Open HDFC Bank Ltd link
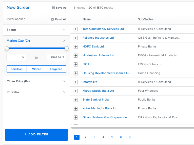The width and height of the screenshot is (194, 145). (x=93, y=46)
